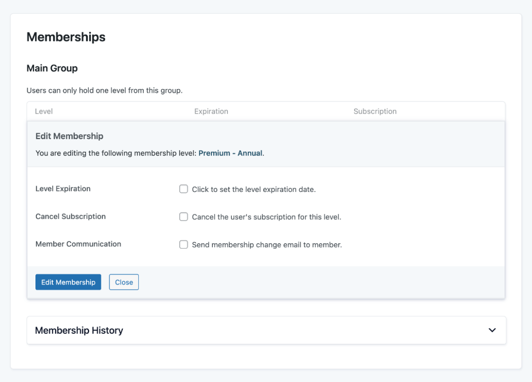The width and height of the screenshot is (532, 382).
Task: Click the Edit Membership section heading
Action: tap(70, 136)
